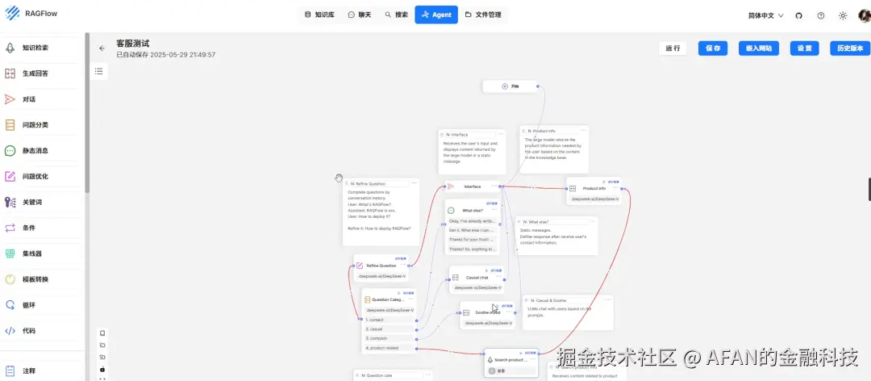Click the 运行 run button
The width and height of the screenshot is (871, 381).
[673, 48]
